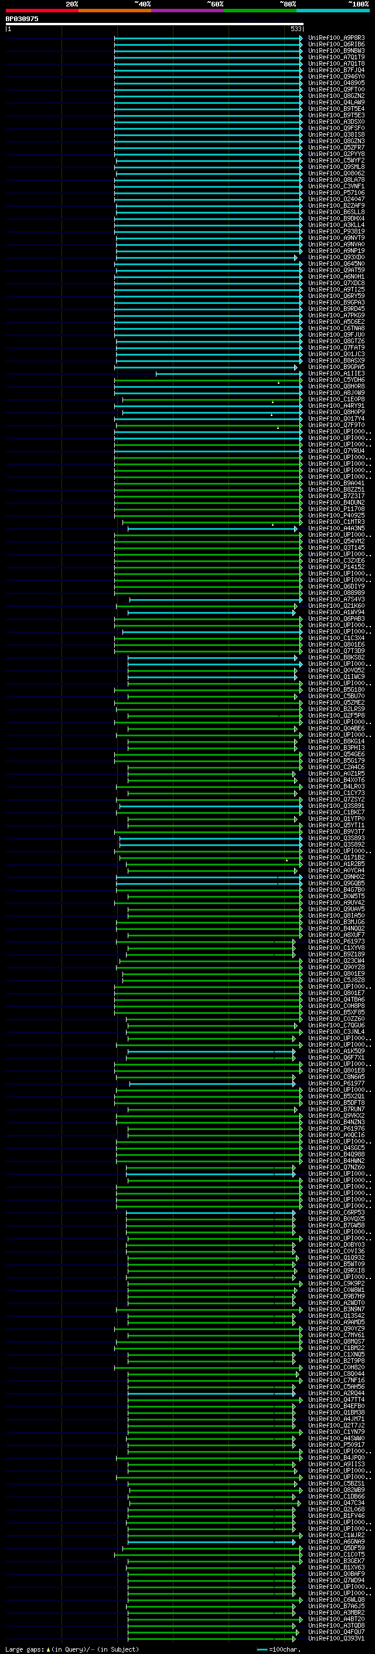Click the UniRef100_C1MTR3 label
Screen dimensions: 375x1654
pos(336,522)
